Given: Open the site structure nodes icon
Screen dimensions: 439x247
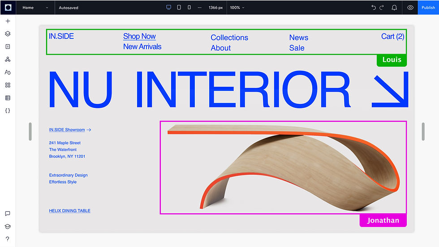Looking at the screenshot, I should (x=8, y=60).
